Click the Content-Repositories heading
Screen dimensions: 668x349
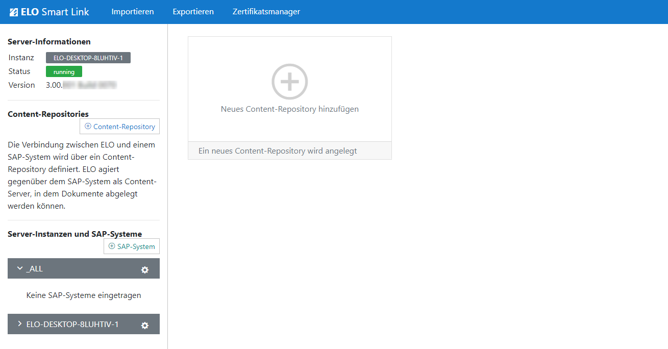point(48,114)
